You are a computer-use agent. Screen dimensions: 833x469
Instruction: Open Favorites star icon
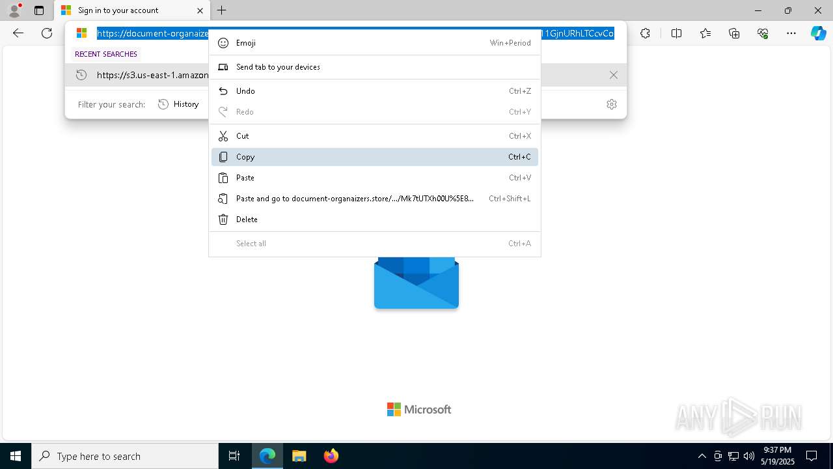click(705, 33)
